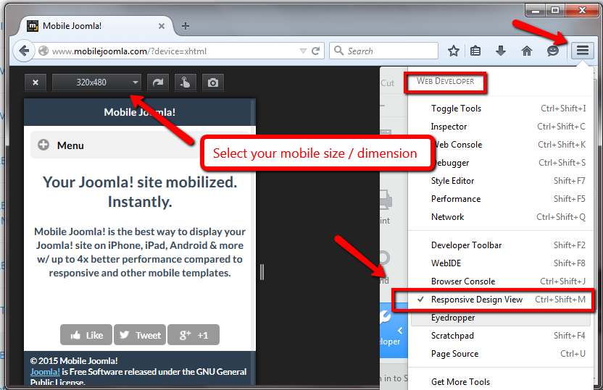Click the Like button
The image size is (603, 390).
(86, 335)
